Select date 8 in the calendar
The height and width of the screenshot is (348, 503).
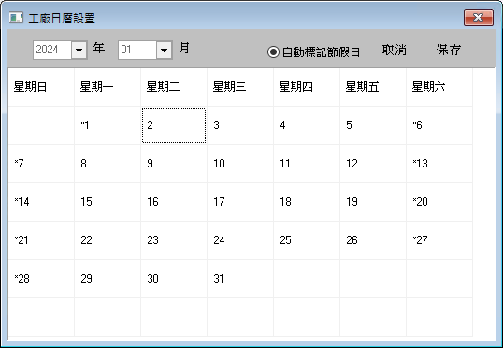108,164
